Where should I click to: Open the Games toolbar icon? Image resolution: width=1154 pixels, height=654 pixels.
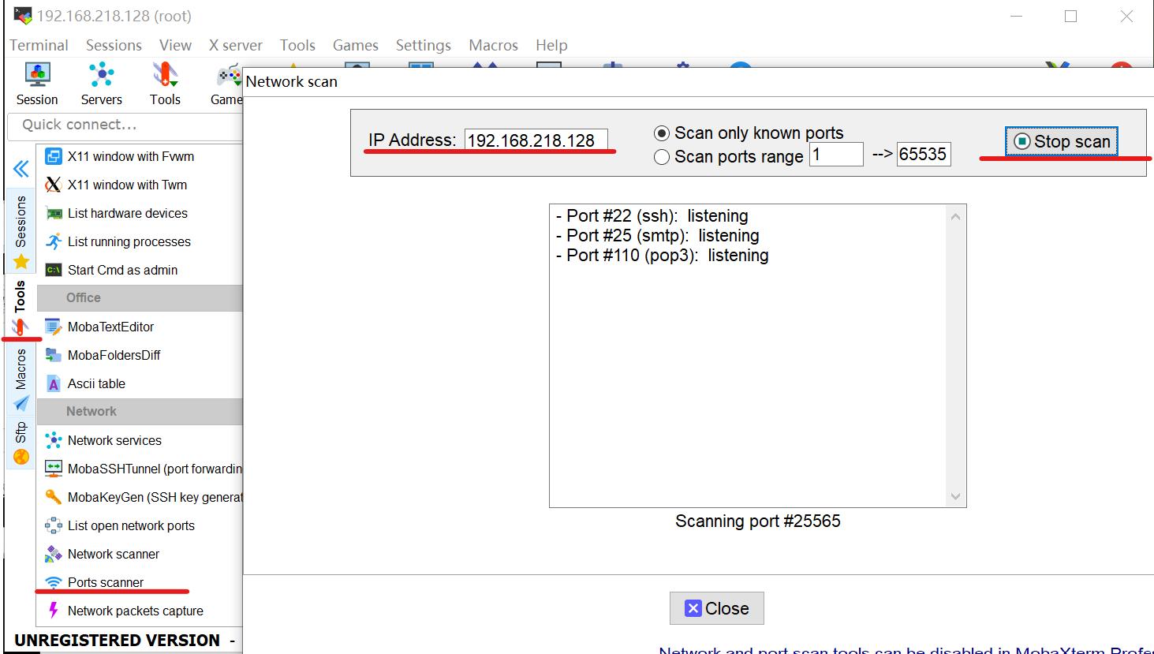(227, 84)
